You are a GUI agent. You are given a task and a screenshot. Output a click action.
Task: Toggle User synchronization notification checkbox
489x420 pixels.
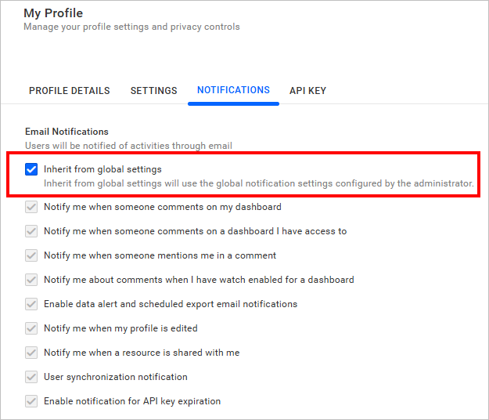point(31,377)
